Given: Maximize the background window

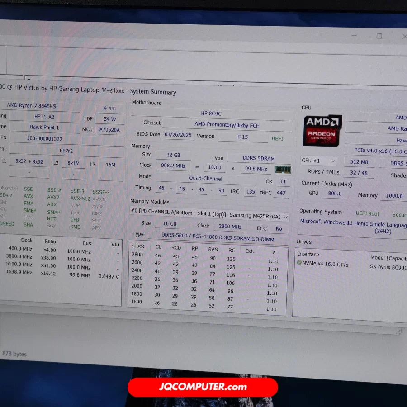Looking at the screenshot, I should (x=379, y=36).
